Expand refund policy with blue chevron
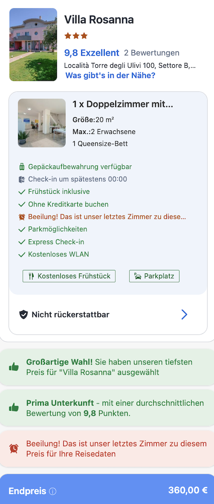The image size is (214, 504). coord(184,315)
